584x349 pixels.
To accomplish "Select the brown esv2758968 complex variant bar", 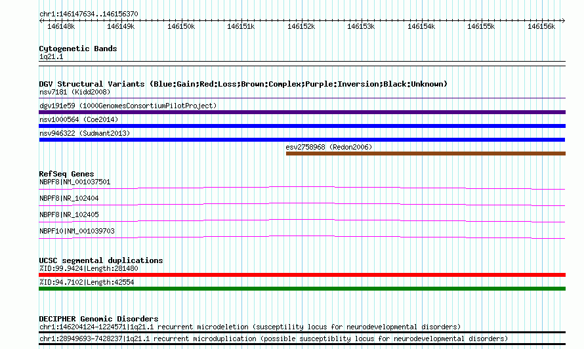I will click(426, 154).
